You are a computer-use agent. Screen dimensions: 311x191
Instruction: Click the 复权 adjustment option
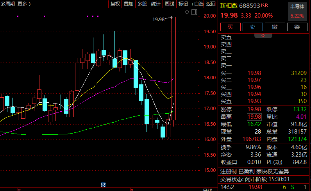point(115,4)
